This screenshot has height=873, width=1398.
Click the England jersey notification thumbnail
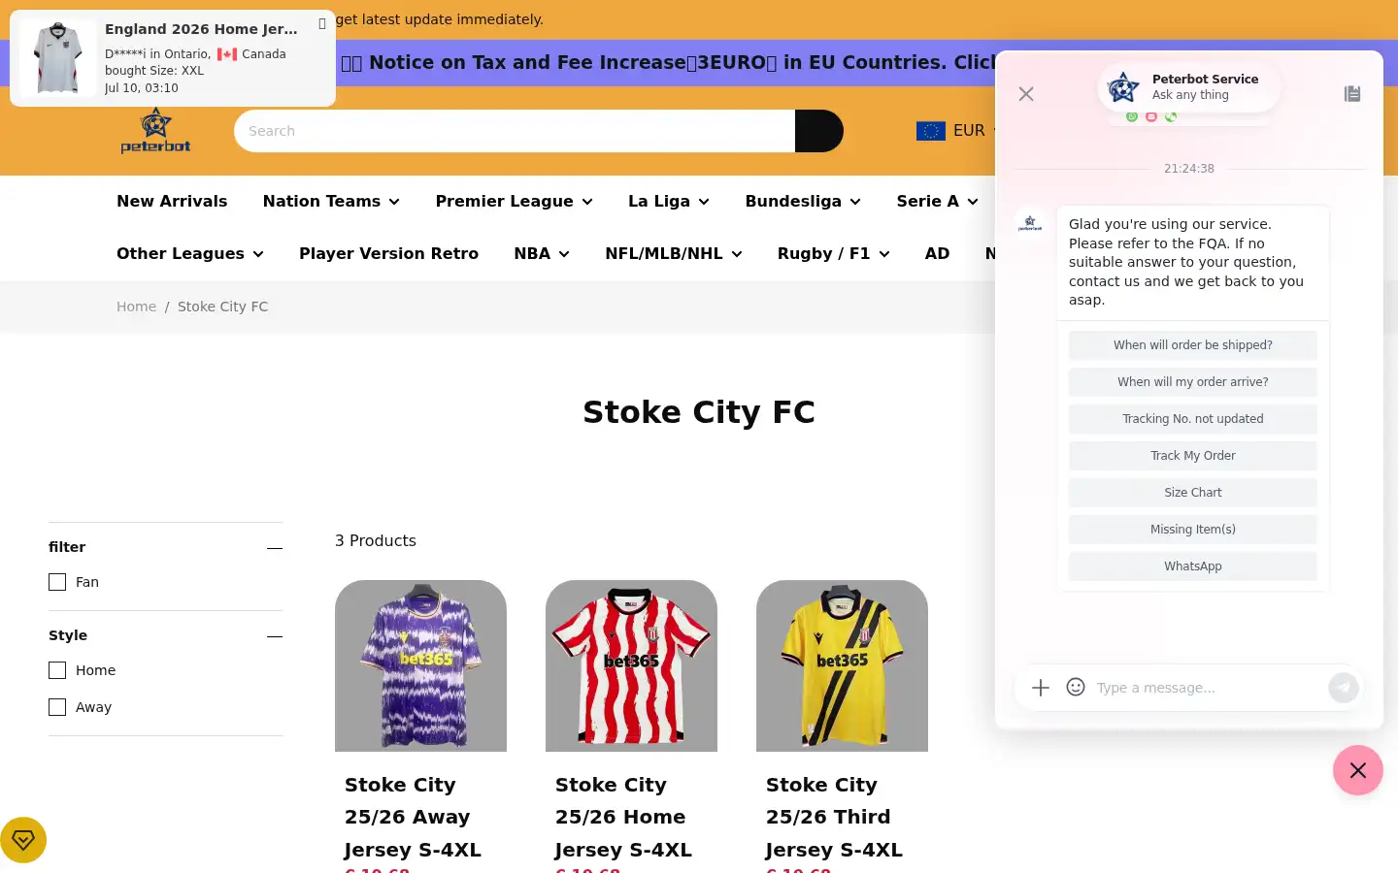pyautogui.click(x=57, y=58)
